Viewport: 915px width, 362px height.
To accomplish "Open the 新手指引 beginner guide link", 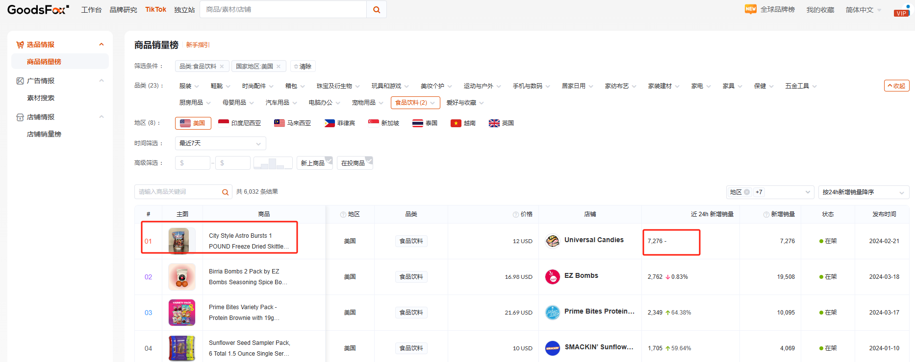I will click(x=198, y=45).
